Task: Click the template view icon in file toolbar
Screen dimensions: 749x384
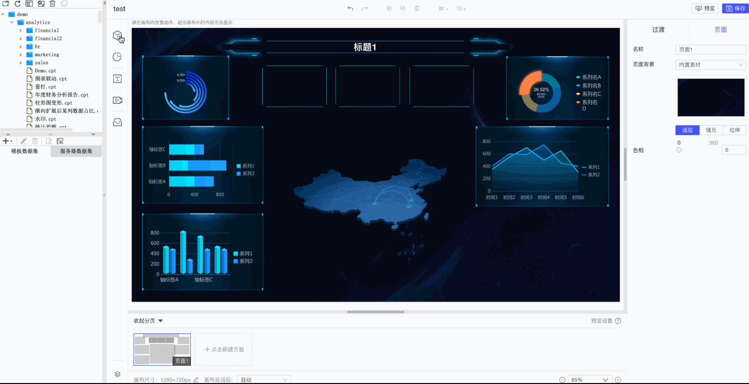Action: coord(29,4)
